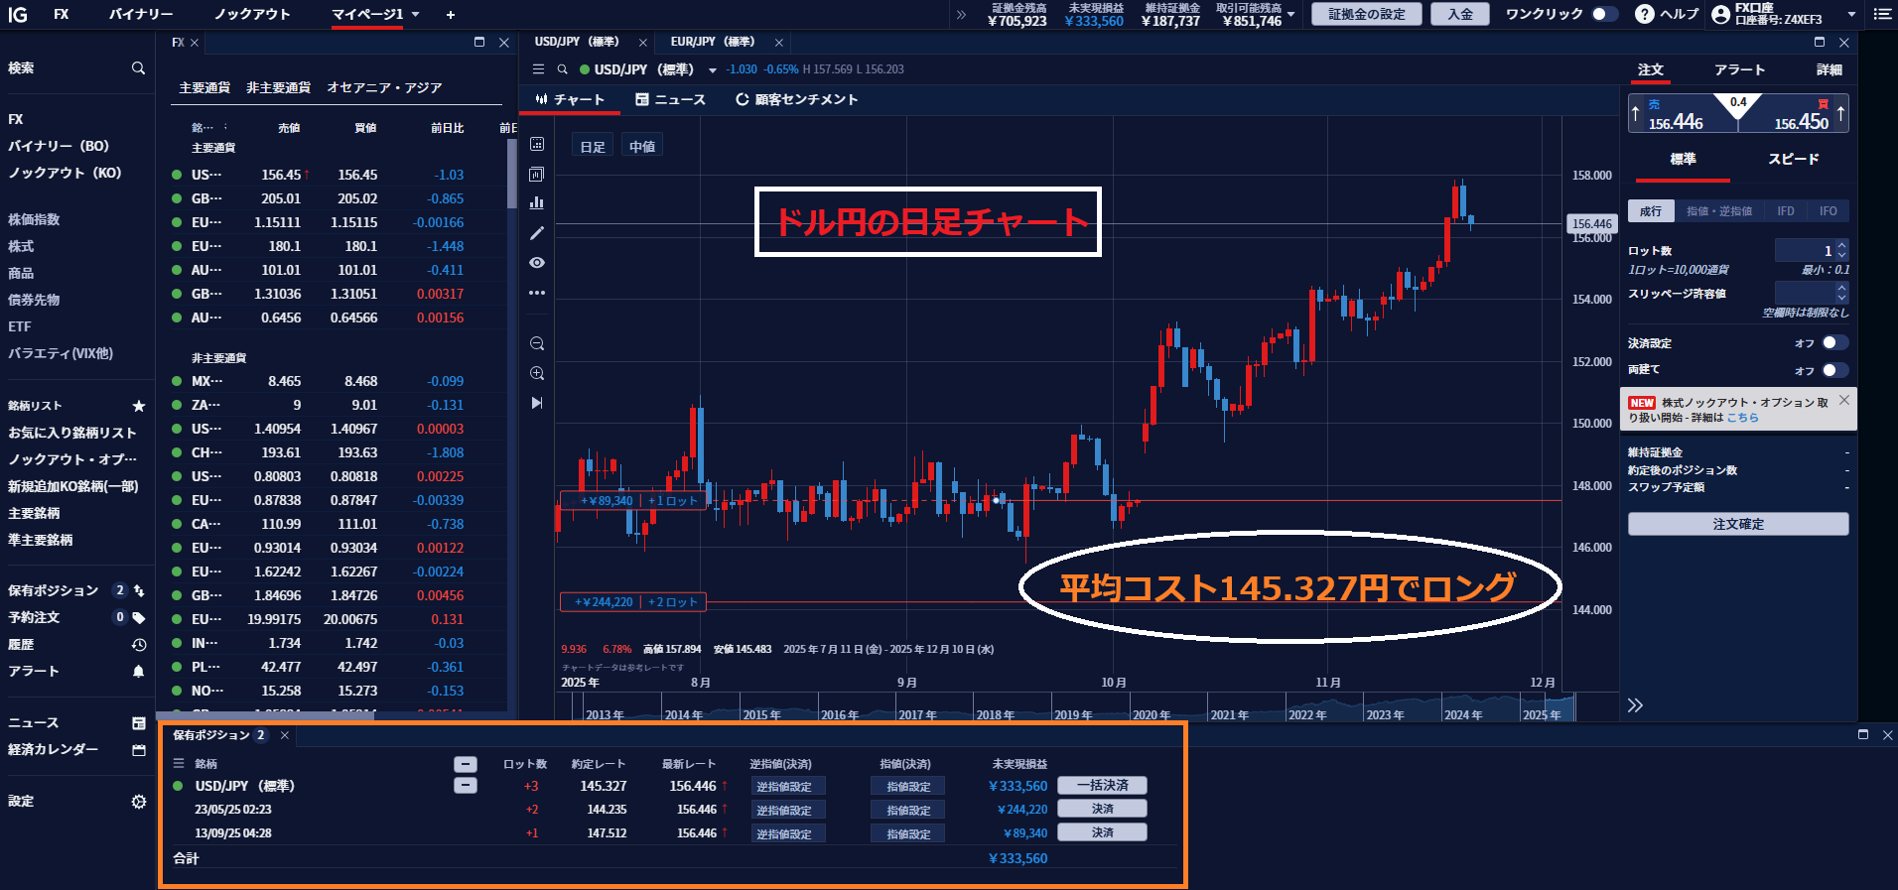Turn on the 決済設定 toggle switch
Screen dimensions: 1898x890
click(1833, 343)
